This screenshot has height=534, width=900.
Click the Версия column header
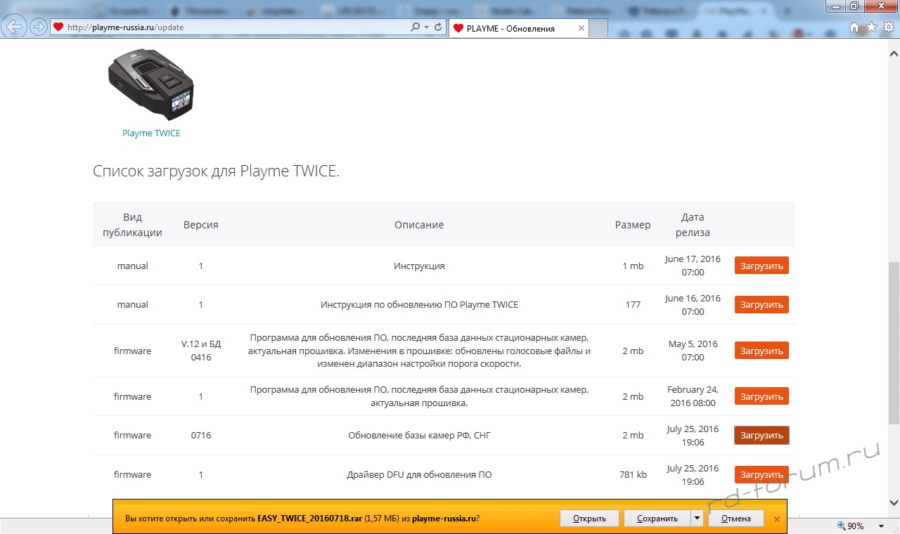point(201,225)
